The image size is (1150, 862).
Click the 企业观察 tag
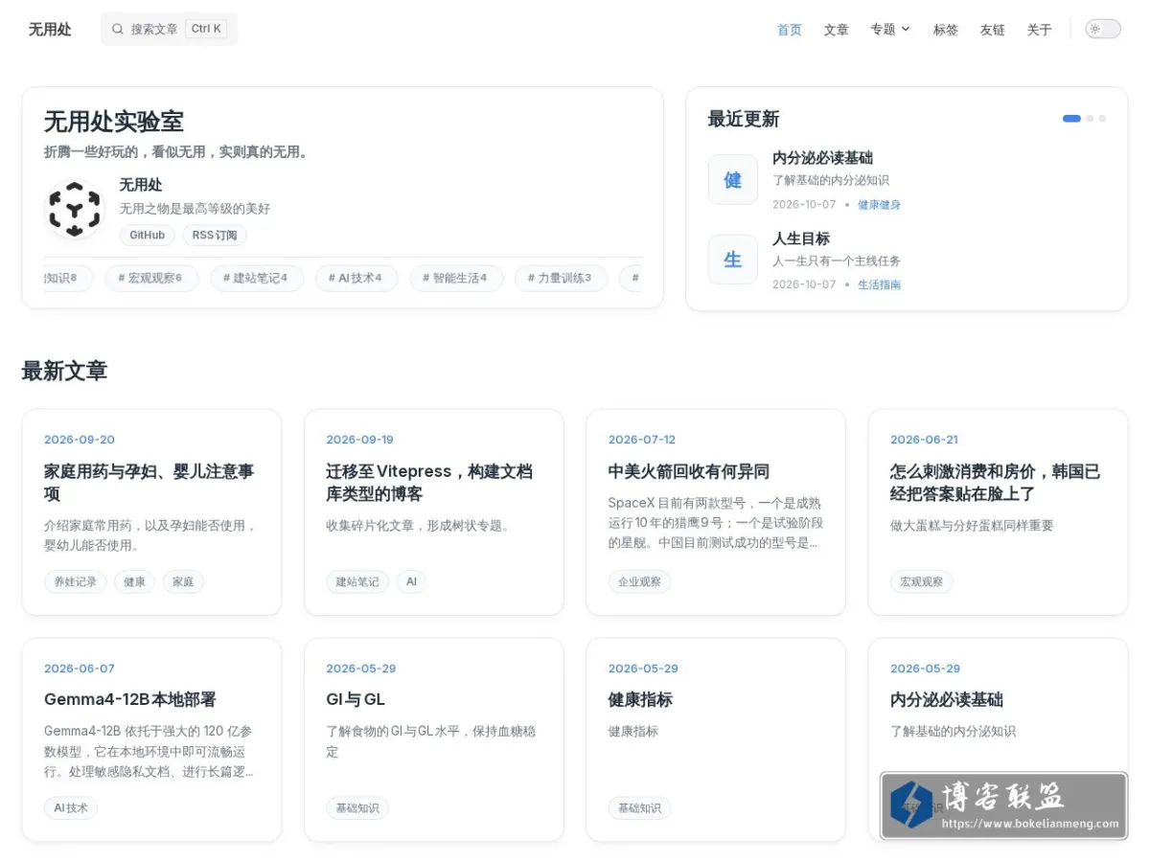click(639, 581)
